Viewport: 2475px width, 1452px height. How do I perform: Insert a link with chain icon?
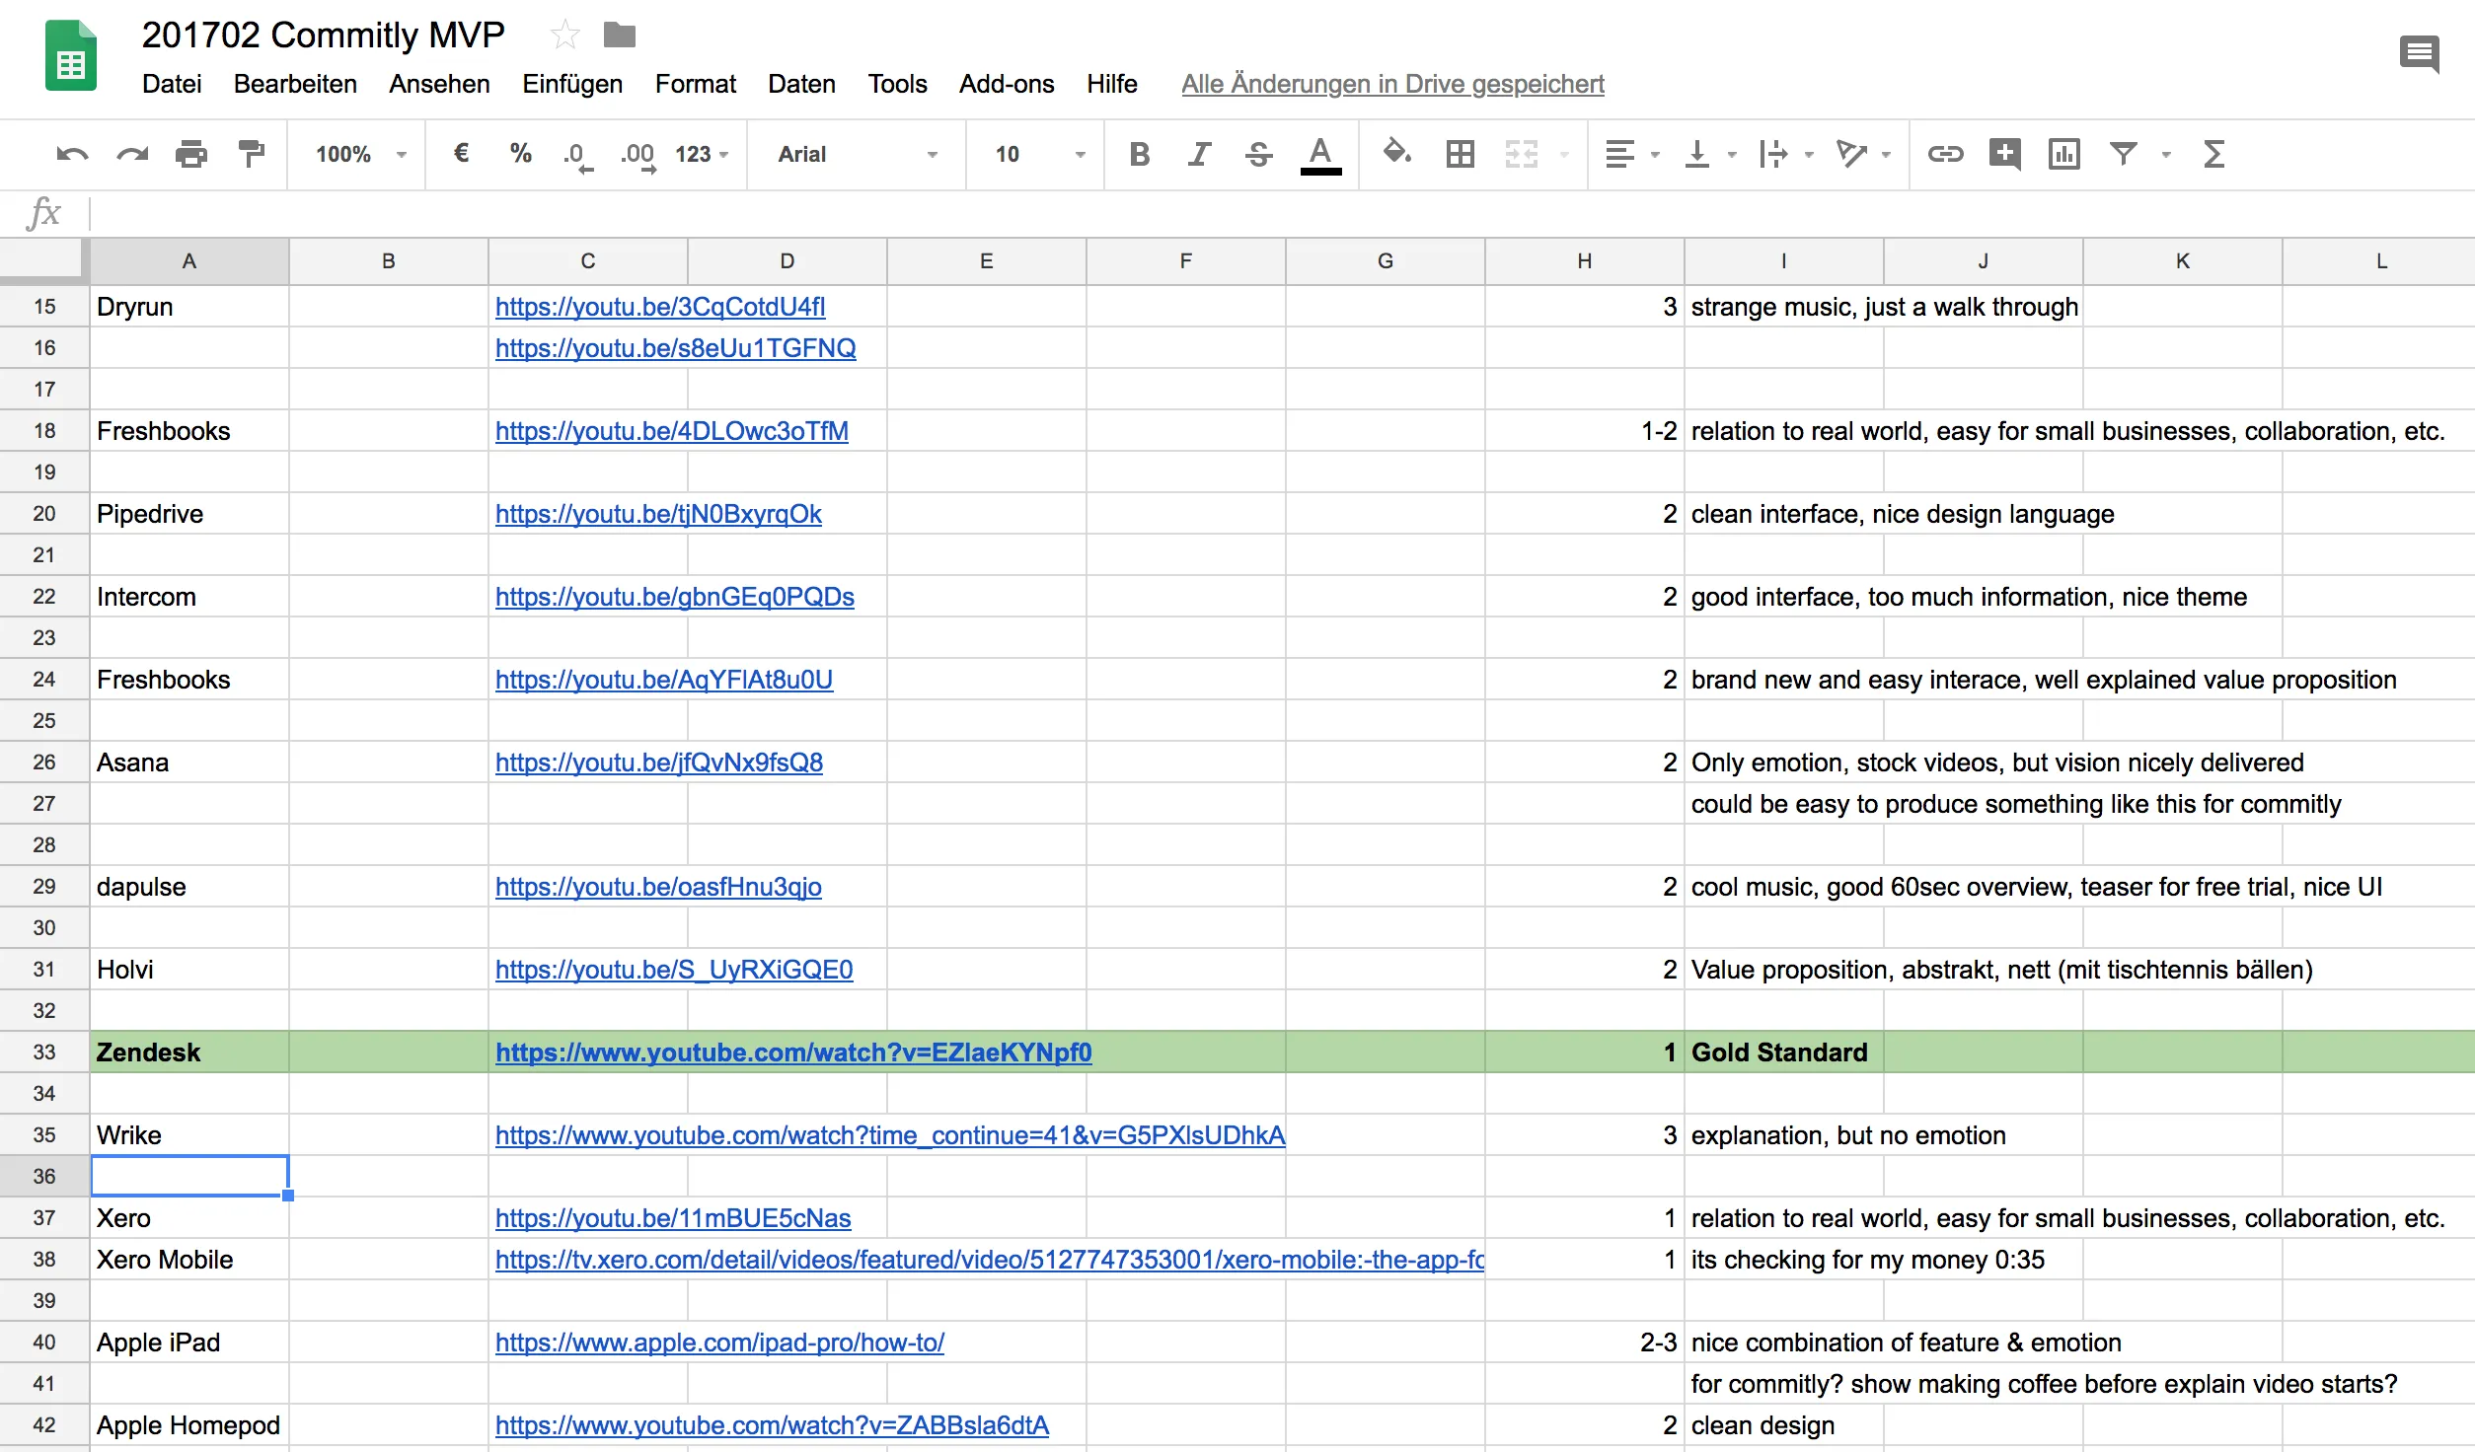point(1945,154)
